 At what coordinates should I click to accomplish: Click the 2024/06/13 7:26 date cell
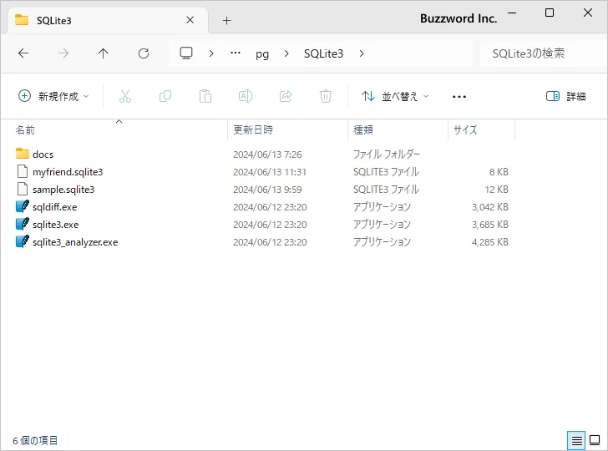267,155
